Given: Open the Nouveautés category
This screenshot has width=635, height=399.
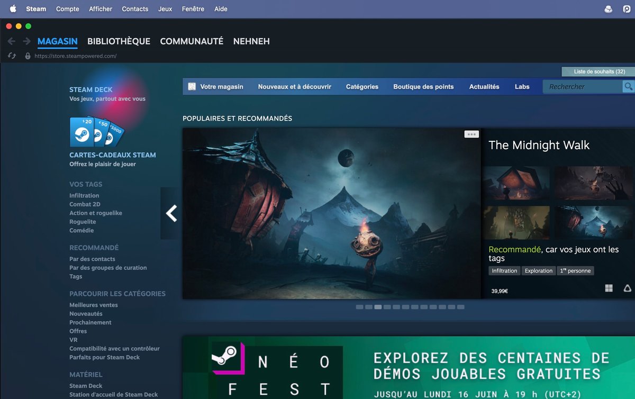Looking at the screenshot, I should pos(86,314).
